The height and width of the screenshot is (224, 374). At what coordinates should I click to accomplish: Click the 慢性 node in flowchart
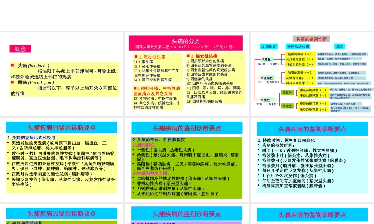(268, 100)
